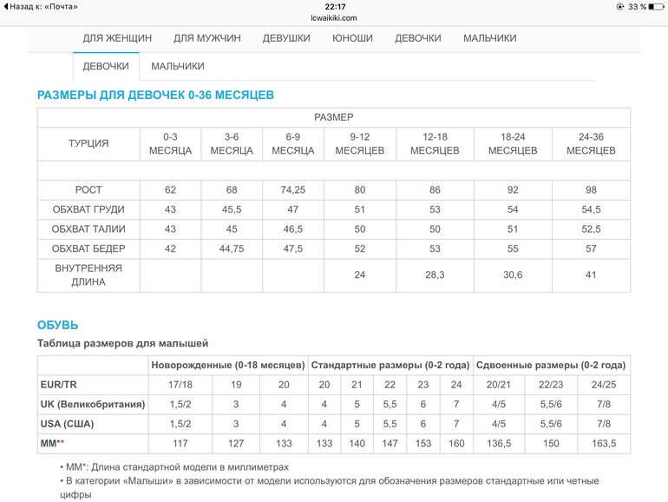Click the 24-36 МЕСЯЦЕВ column header
This screenshot has width=668, height=502.
(591, 143)
